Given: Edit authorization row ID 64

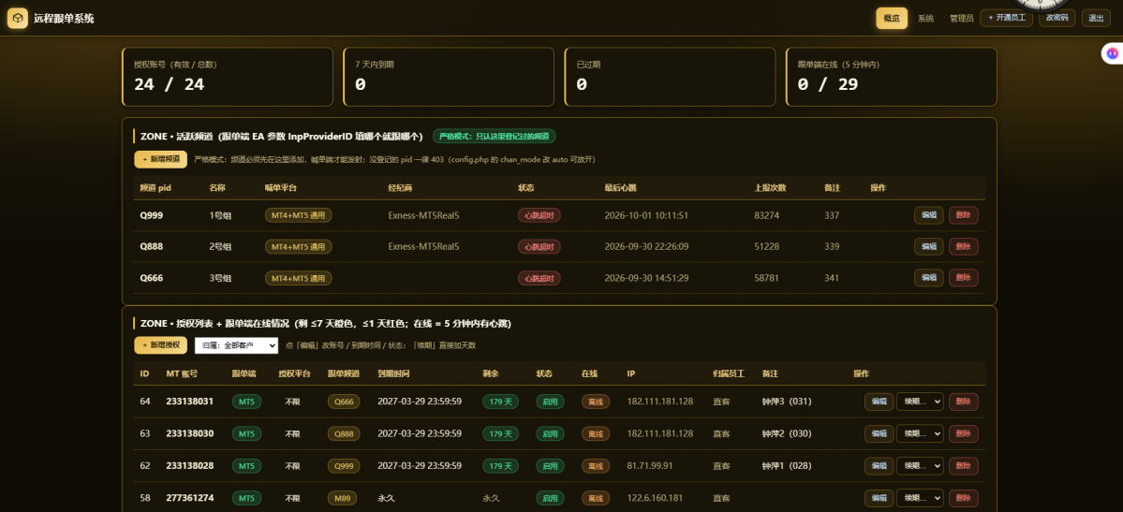Looking at the screenshot, I should tap(879, 402).
